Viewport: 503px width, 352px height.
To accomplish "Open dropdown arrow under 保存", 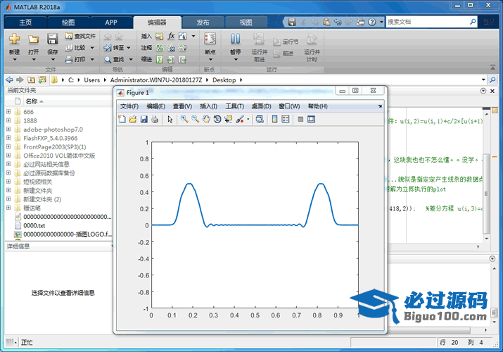I will [x=53, y=59].
